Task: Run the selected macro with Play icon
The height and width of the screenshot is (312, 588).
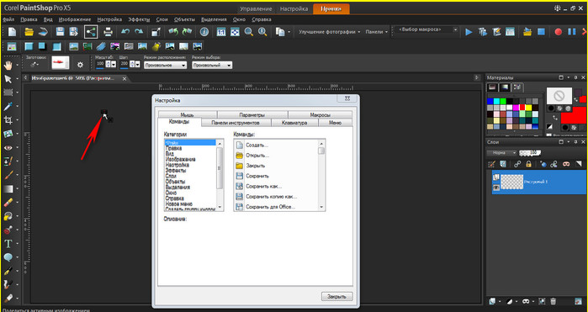Action: pos(469,32)
